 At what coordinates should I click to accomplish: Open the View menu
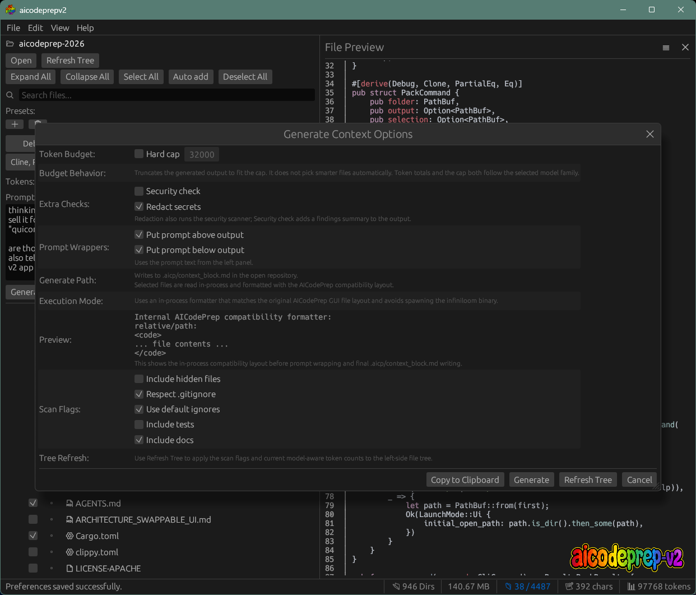pyautogui.click(x=60, y=28)
